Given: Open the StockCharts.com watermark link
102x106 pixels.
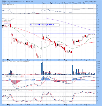Looking at the screenshot, I should (91, 1).
